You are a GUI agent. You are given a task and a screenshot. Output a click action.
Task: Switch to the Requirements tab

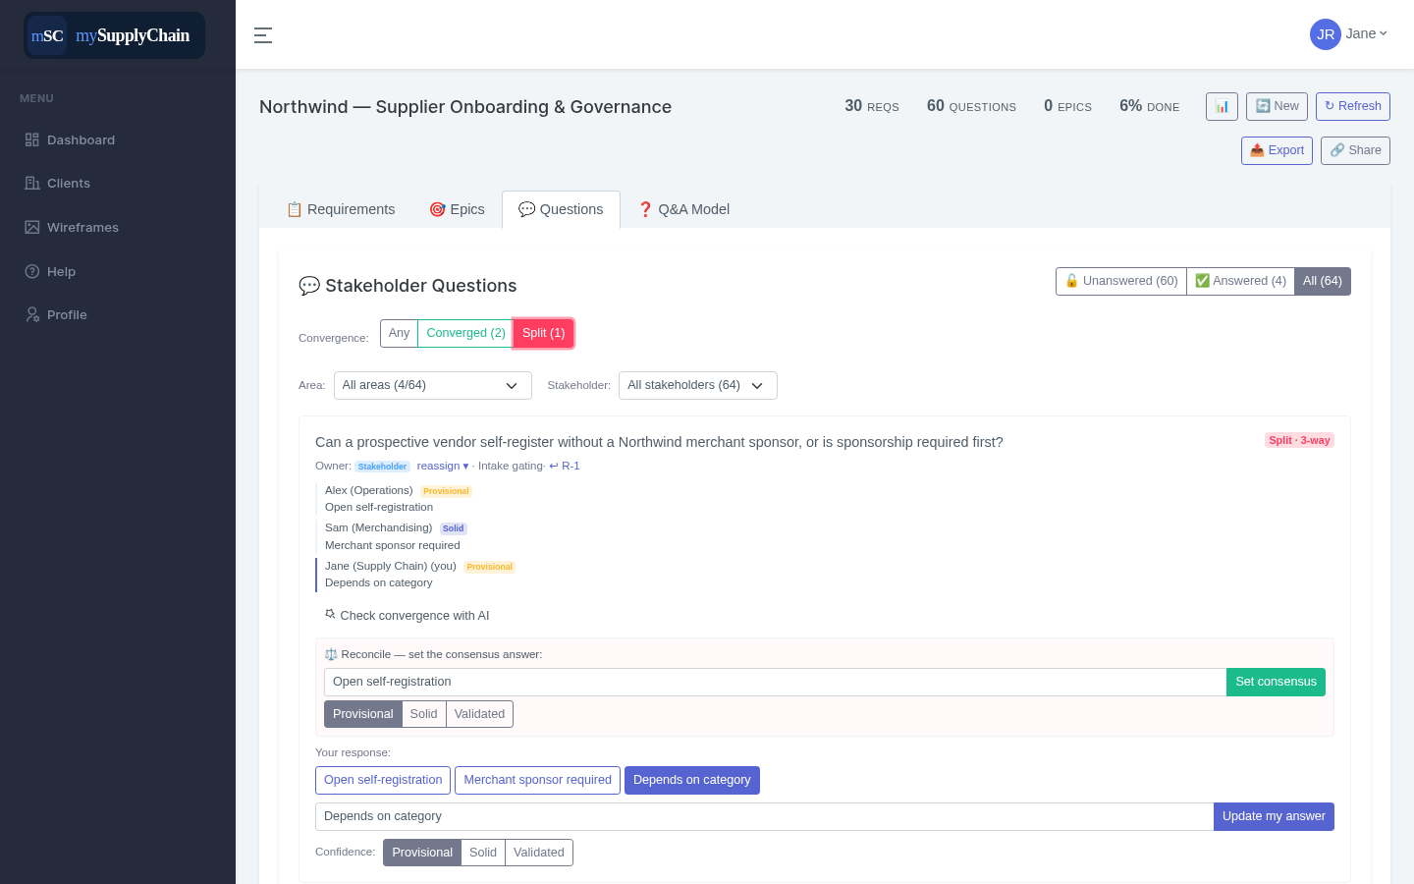[x=341, y=209]
